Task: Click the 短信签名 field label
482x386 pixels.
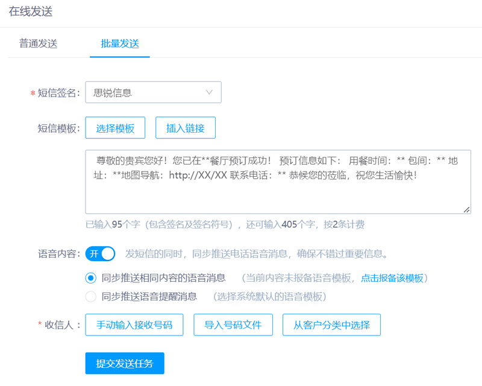Action: (x=58, y=93)
